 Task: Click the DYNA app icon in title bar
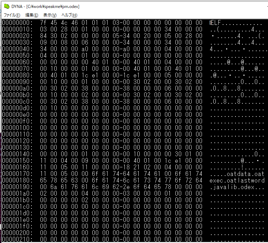7,6
